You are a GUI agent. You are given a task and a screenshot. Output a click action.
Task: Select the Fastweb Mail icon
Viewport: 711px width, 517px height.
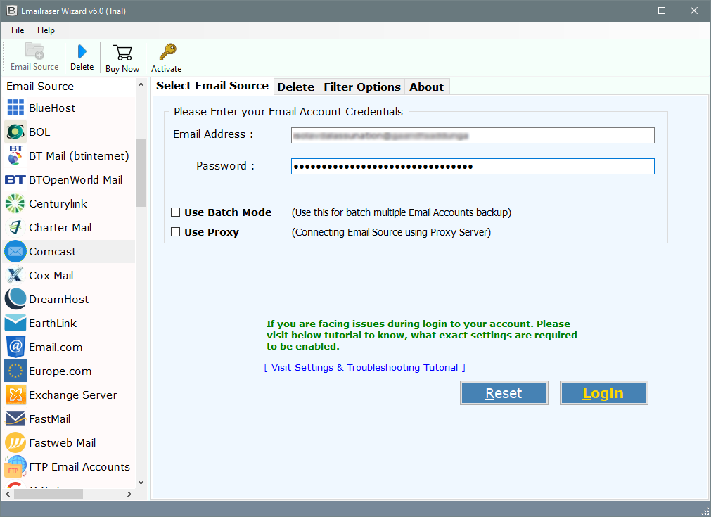pos(15,443)
